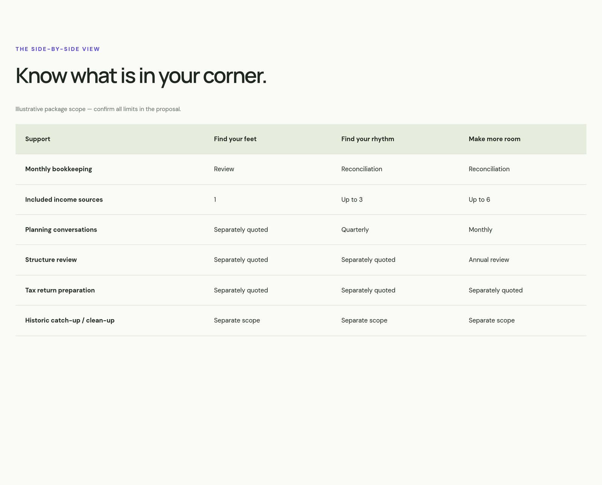Click 'Reconciliation' under Find your rhythm
602x485 pixels.
click(362, 169)
